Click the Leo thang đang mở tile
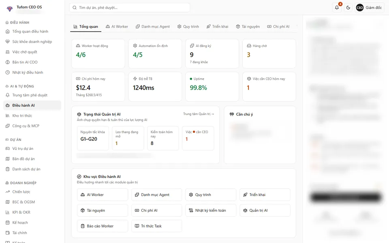 click(128, 139)
